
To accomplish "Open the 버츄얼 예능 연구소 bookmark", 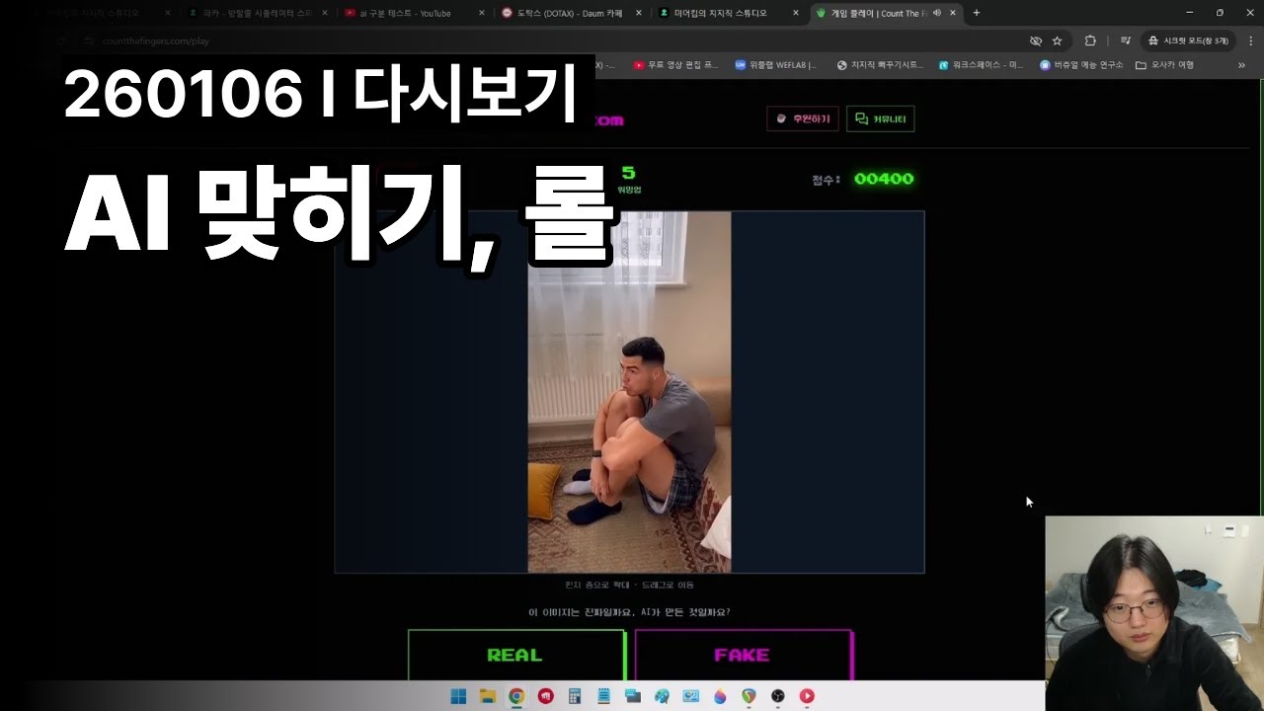I will [x=1081, y=65].
